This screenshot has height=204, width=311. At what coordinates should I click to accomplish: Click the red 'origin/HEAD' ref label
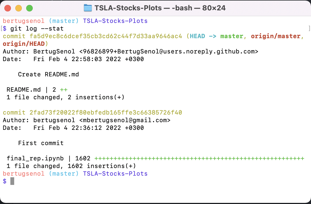pos(24,44)
